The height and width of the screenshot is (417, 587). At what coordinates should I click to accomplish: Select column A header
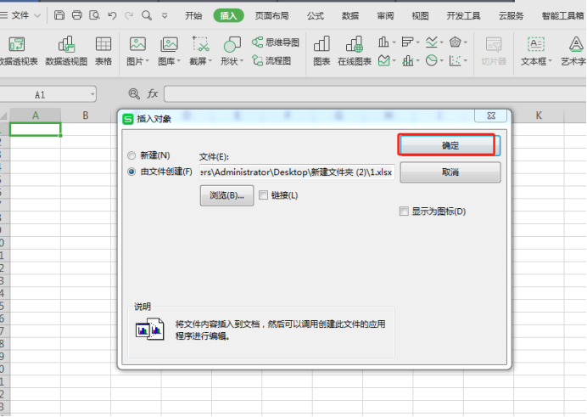35,116
